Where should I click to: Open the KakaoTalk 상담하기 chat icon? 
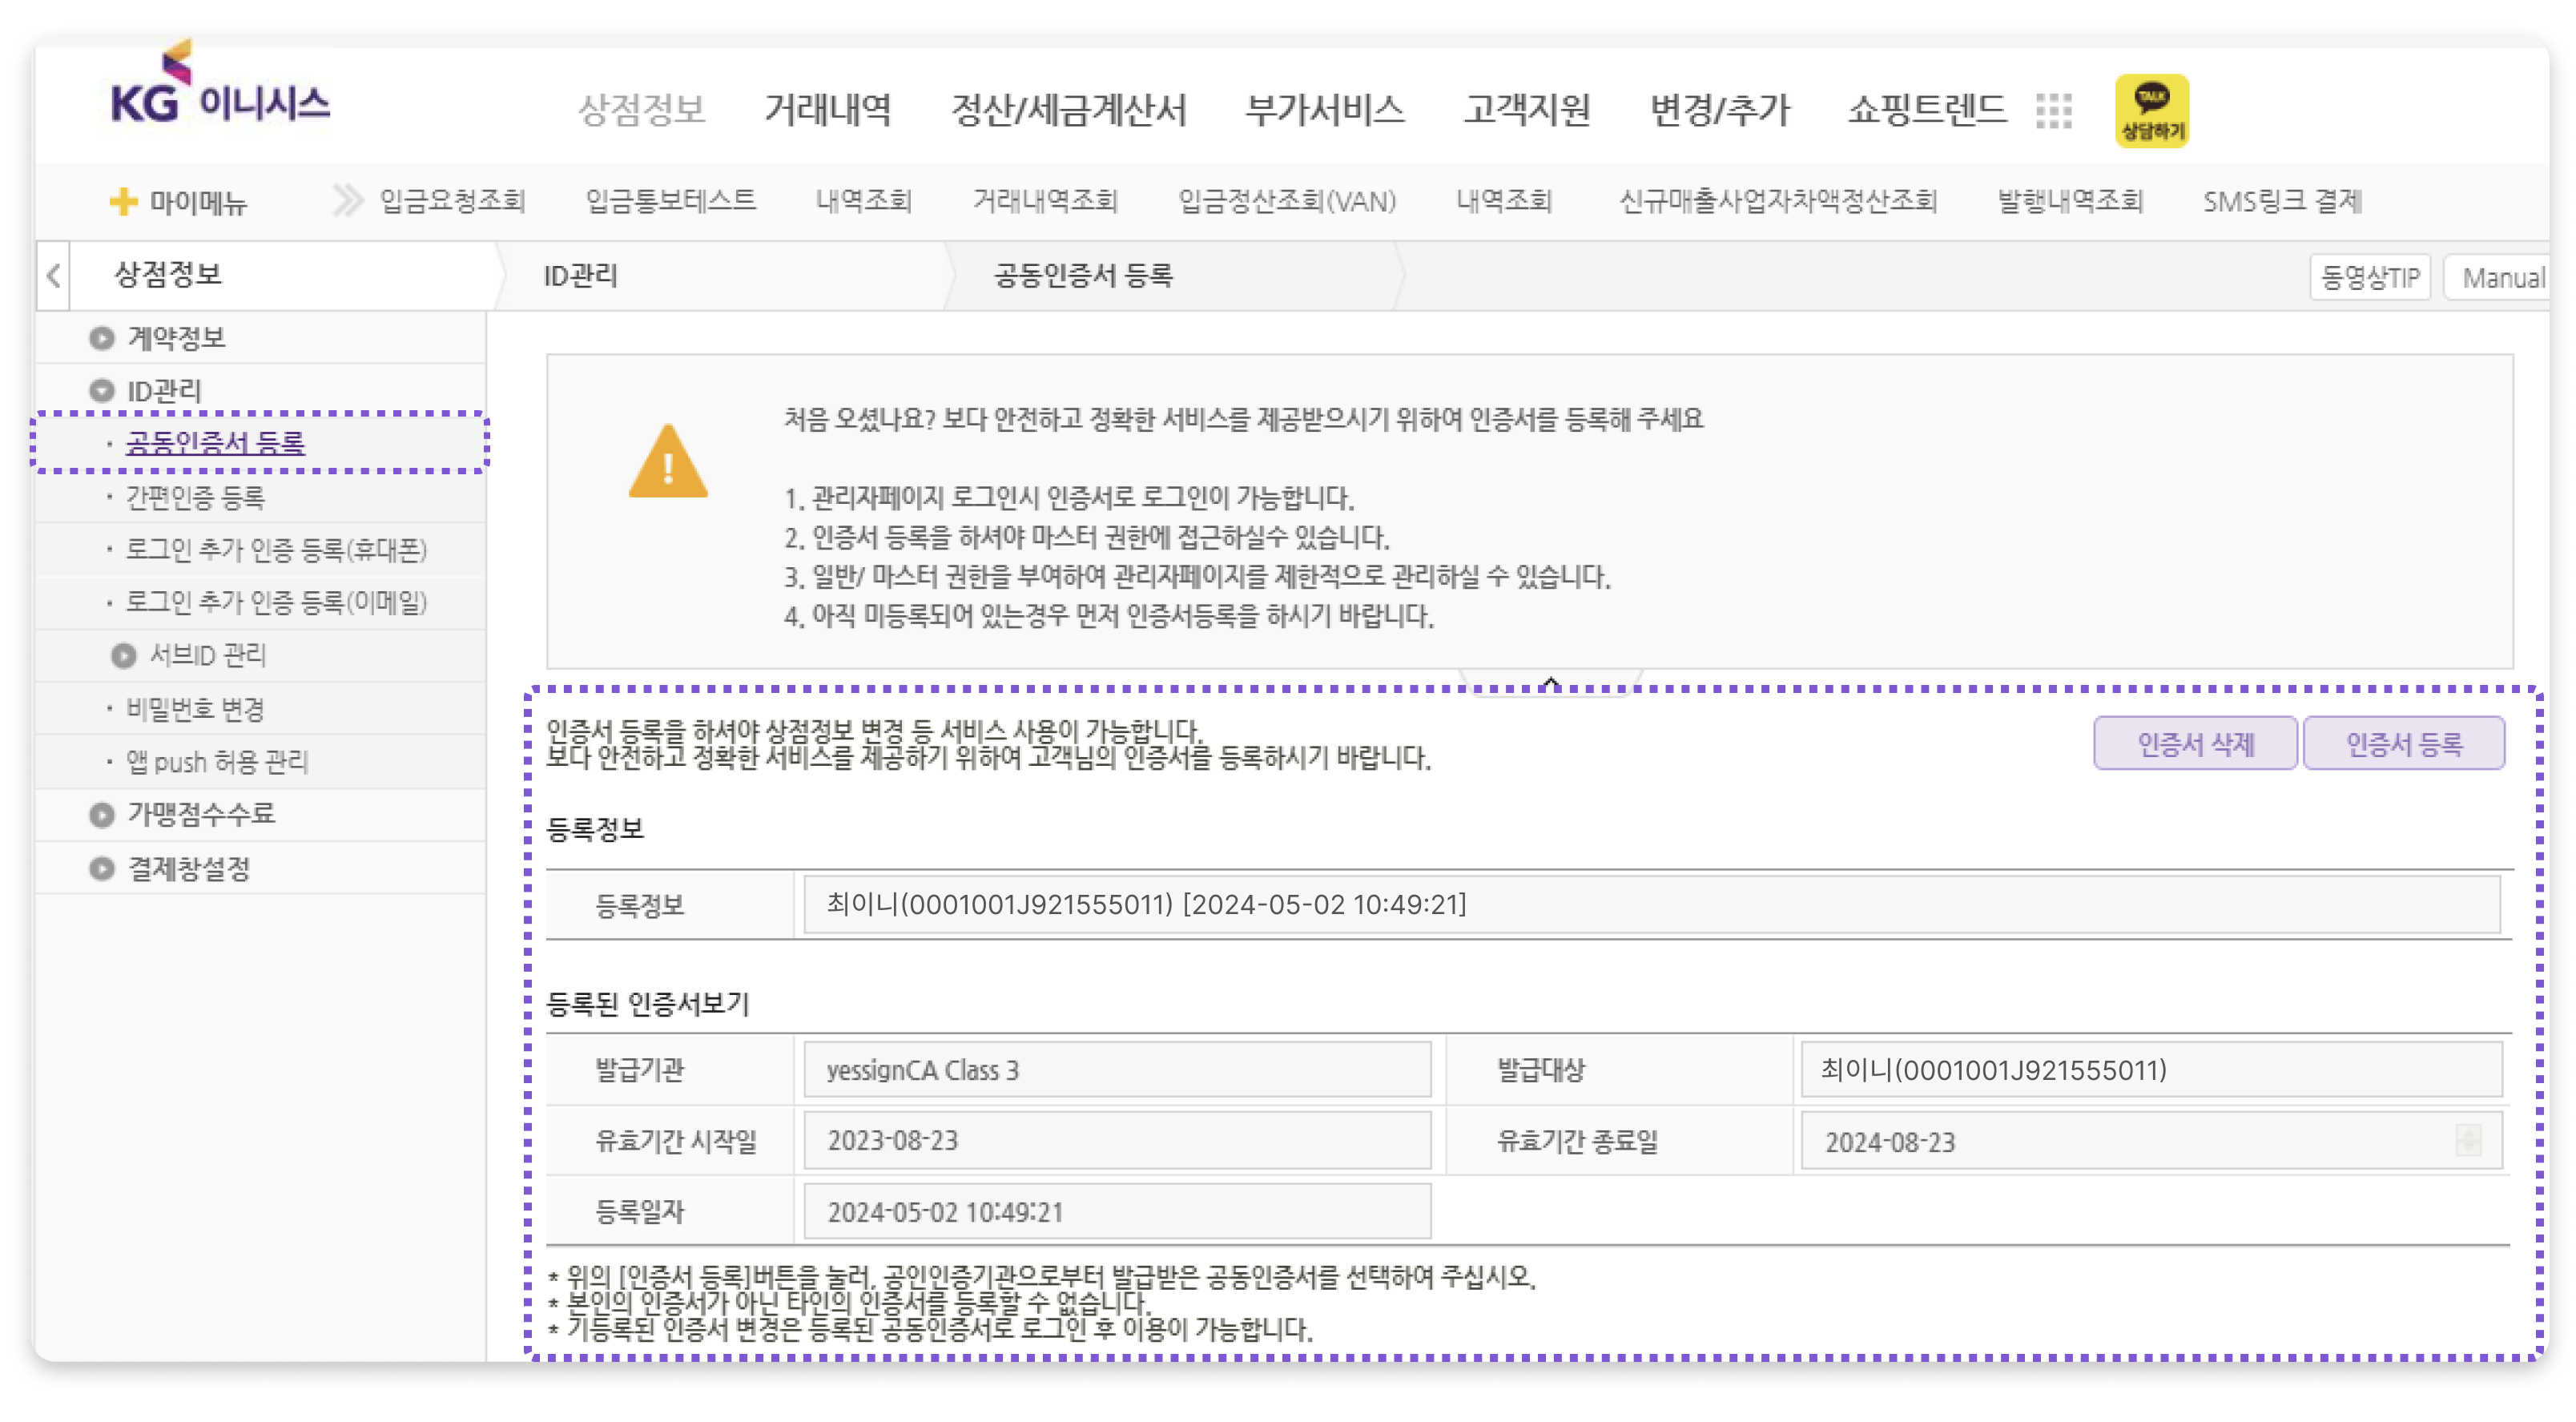(x=2151, y=110)
